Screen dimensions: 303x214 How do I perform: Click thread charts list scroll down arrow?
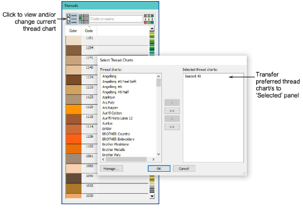(158, 154)
